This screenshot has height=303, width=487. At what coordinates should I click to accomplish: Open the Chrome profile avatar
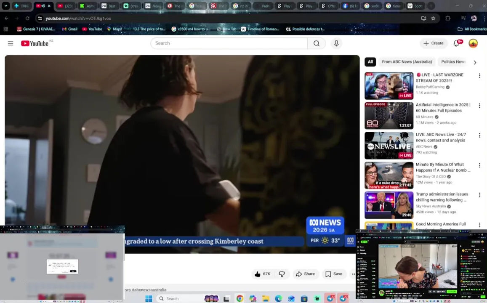point(474,19)
